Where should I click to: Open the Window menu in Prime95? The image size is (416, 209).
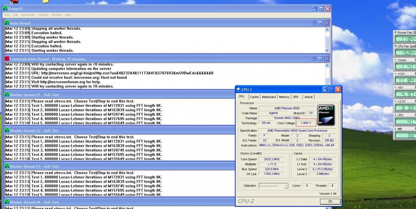click(57, 15)
